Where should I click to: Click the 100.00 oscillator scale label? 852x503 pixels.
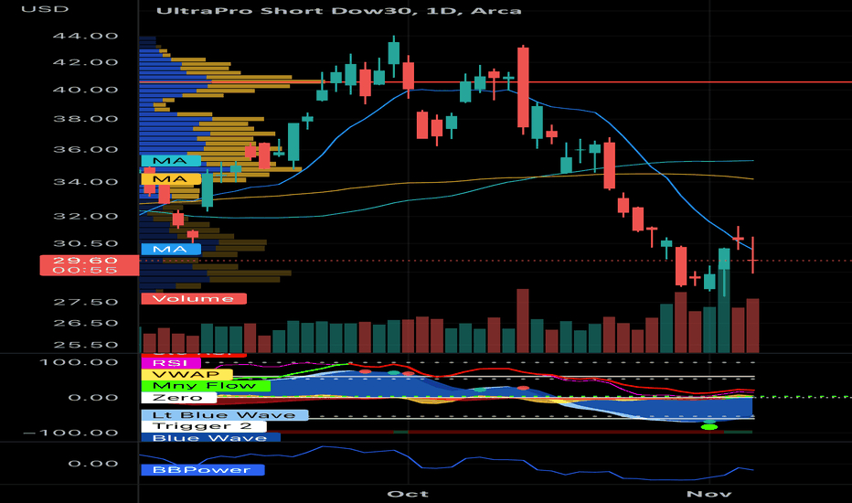[79, 362]
